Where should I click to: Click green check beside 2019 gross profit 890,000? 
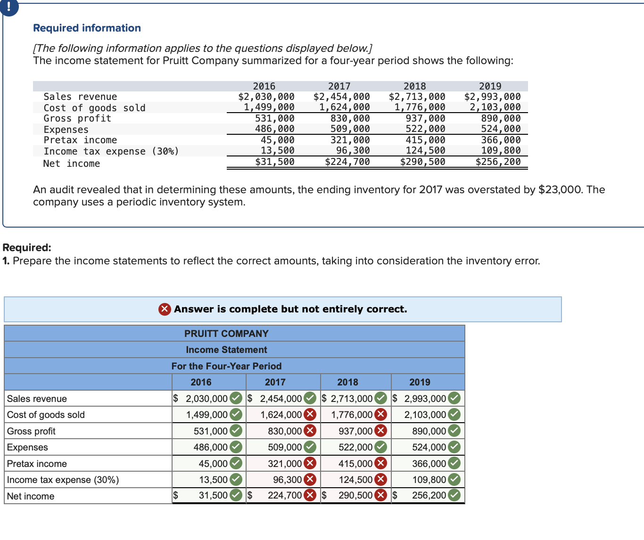(x=454, y=431)
